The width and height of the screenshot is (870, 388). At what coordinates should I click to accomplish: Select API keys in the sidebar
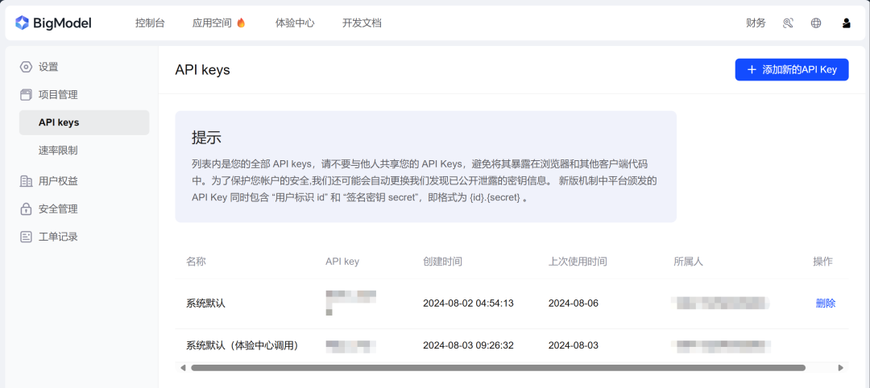click(85, 122)
